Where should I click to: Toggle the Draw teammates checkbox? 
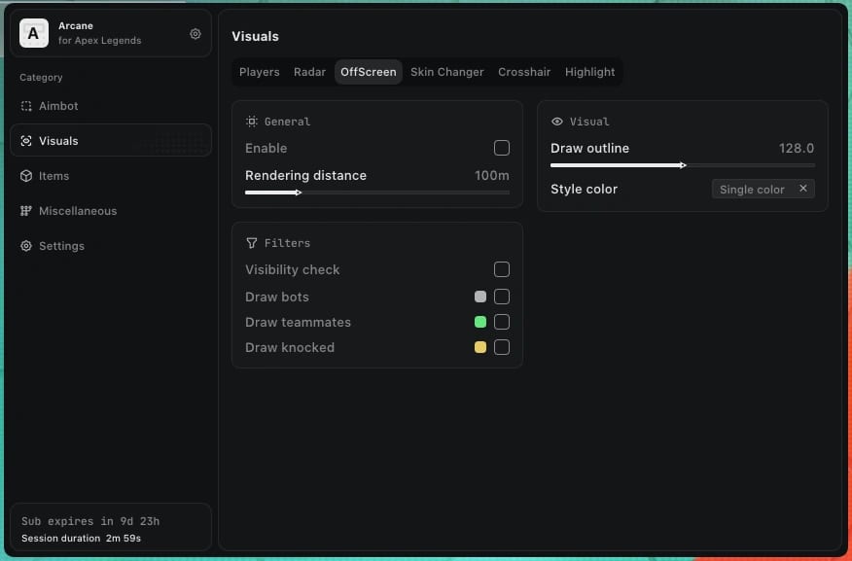[x=502, y=322]
